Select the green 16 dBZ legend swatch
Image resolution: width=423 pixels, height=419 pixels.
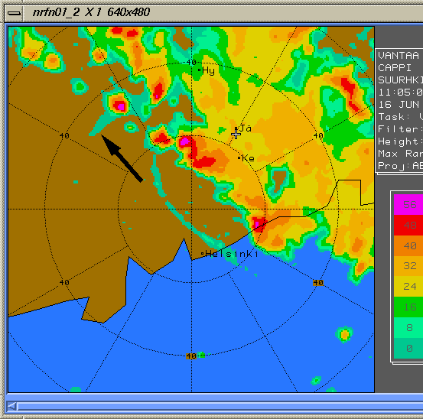pos(408,307)
